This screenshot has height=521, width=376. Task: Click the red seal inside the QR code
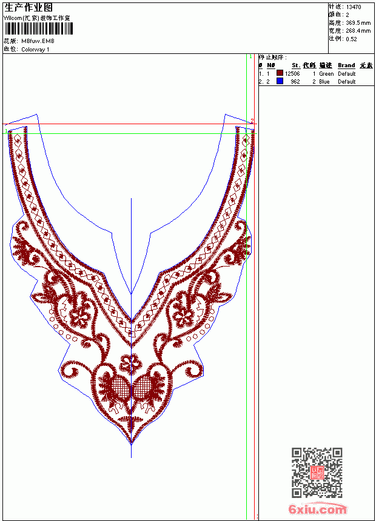pyautogui.click(x=317, y=473)
